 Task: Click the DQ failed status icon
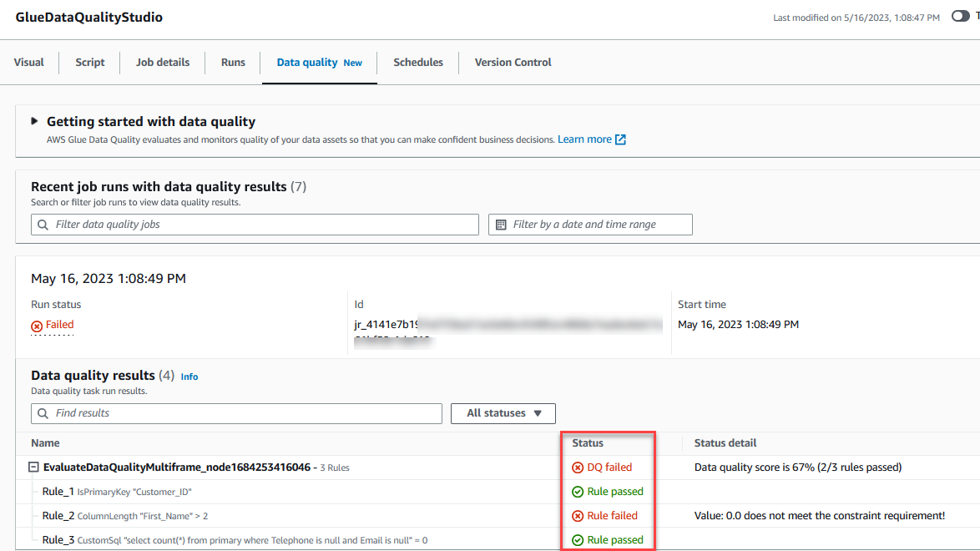pos(578,468)
